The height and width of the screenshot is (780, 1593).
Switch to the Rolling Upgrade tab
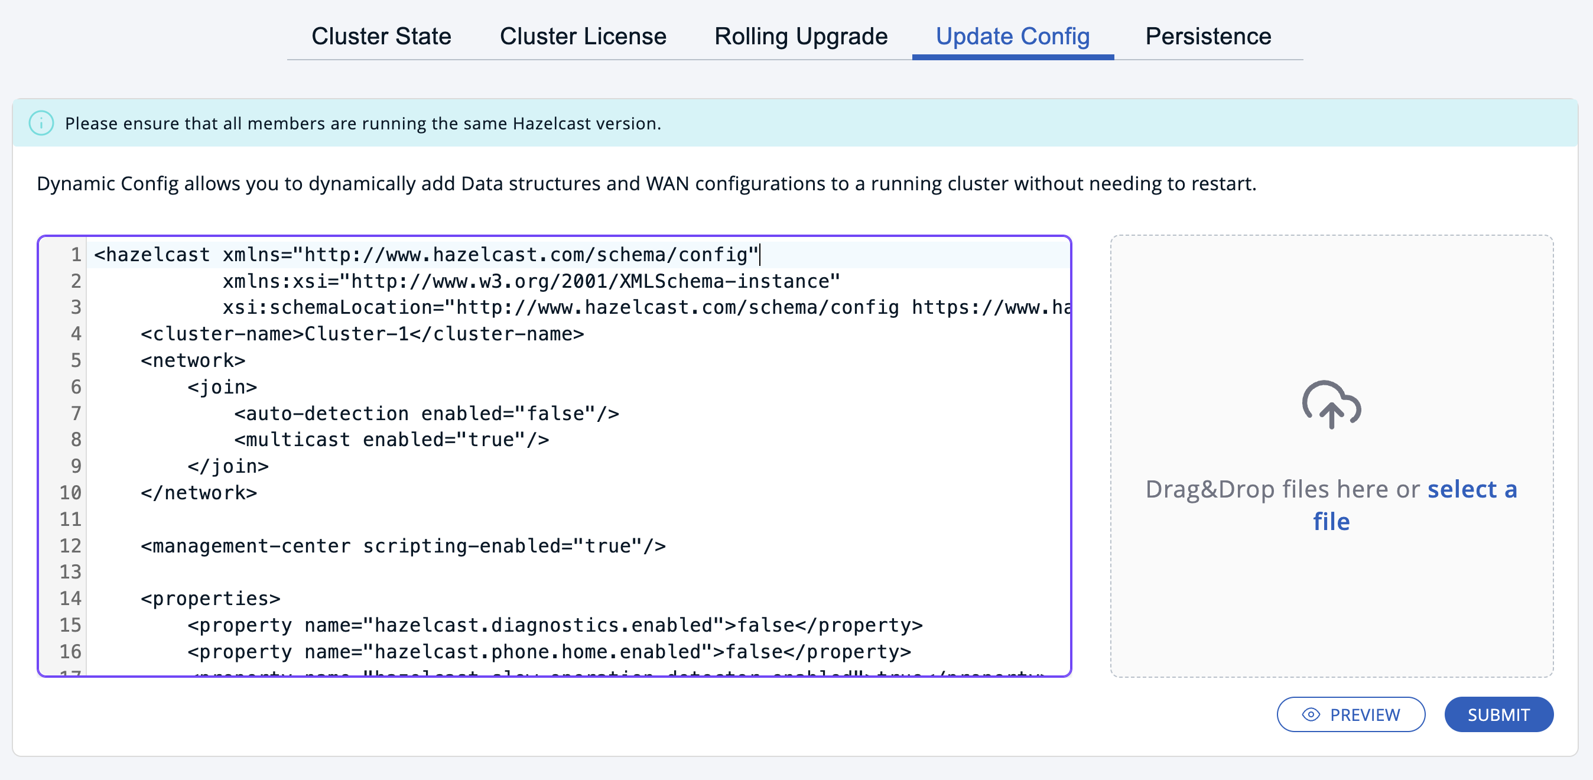(x=800, y=36)
